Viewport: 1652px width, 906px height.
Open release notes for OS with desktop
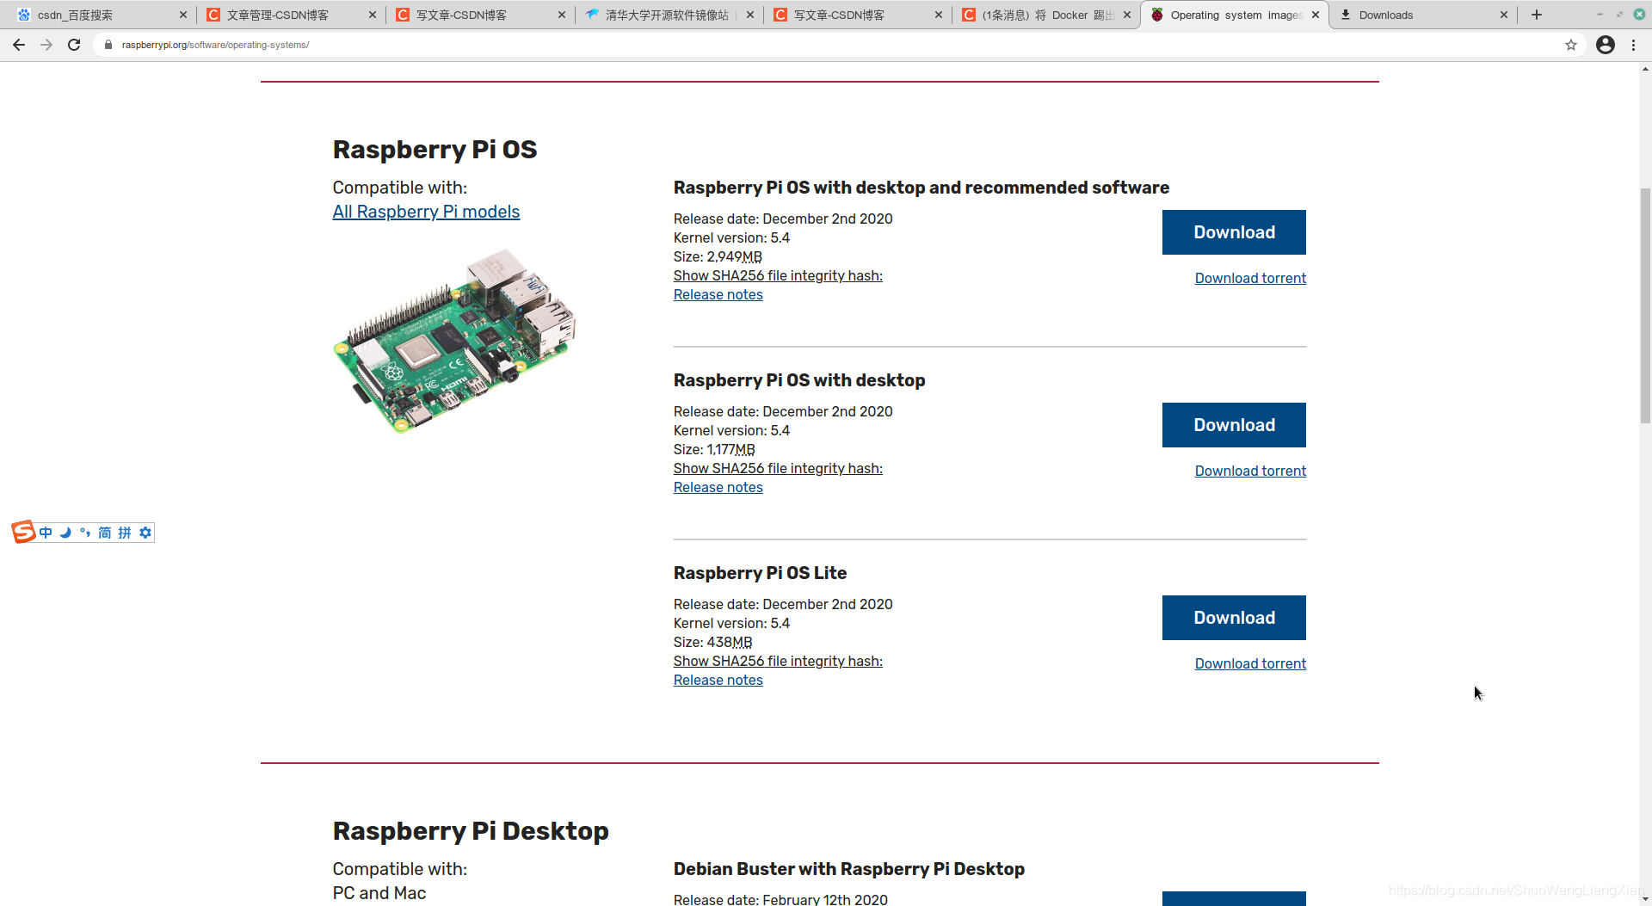(x=718, y=487)
